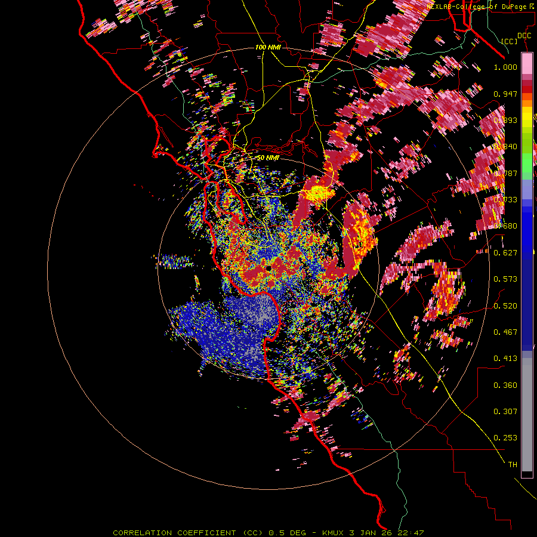The height and width of the screenshot is (537, 537).
Task: Click the "TH" threshold label on the scale
Action: point(513,465)
